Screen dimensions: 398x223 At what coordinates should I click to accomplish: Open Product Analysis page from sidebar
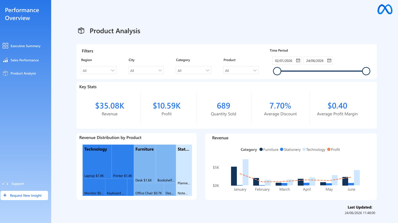[x=23, y=73]
